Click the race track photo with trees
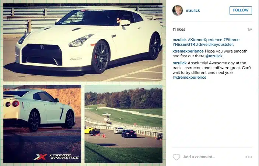This screenshot has width=259, height=166. 123,124
